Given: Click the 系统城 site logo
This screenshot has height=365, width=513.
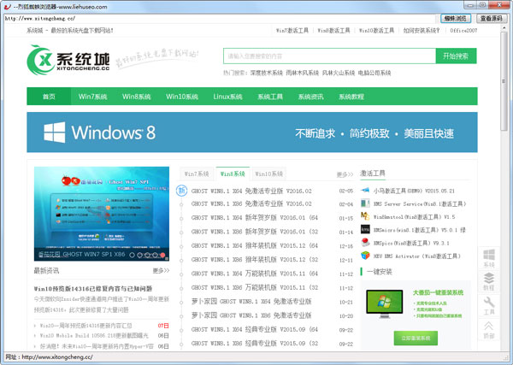Looking at the screenshot, I should (68, 60).
